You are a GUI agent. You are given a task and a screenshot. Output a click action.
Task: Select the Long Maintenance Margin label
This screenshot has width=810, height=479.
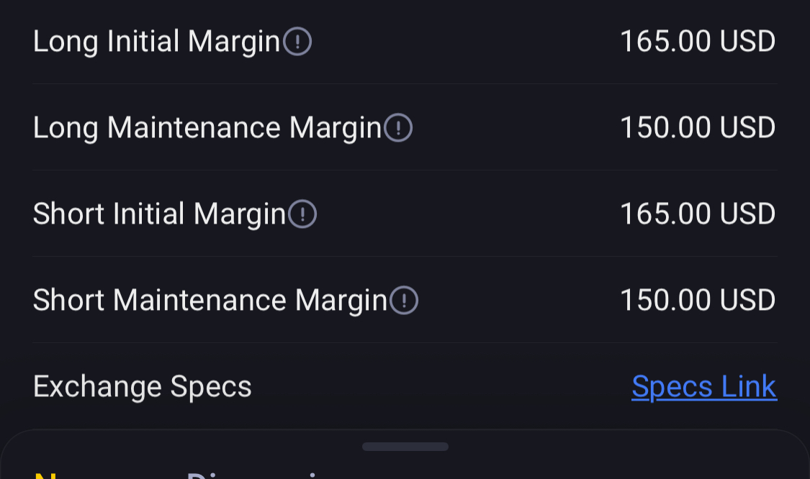[207, 128]
